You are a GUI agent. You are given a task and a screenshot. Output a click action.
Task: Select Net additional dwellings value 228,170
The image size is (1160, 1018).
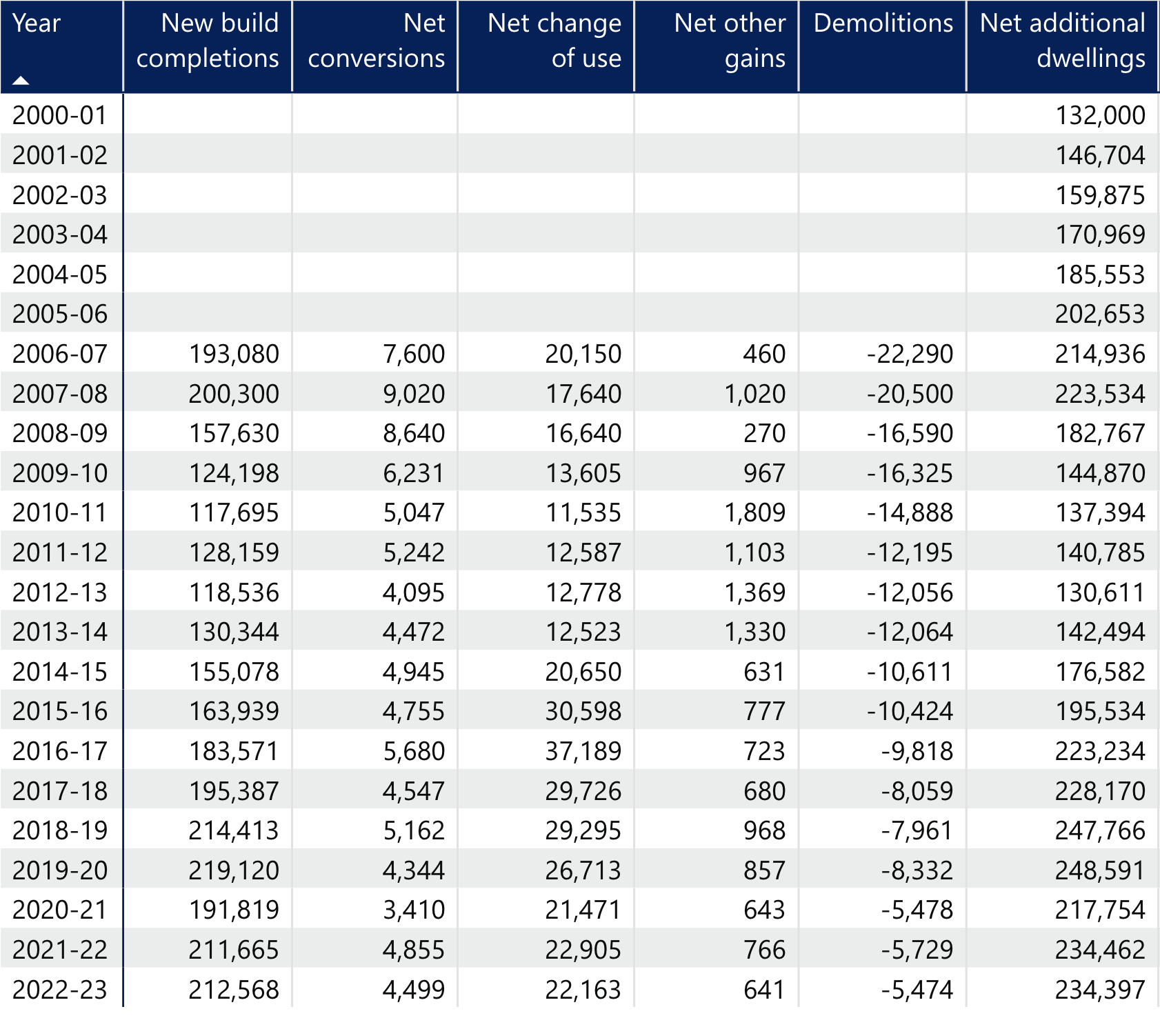1101,791
